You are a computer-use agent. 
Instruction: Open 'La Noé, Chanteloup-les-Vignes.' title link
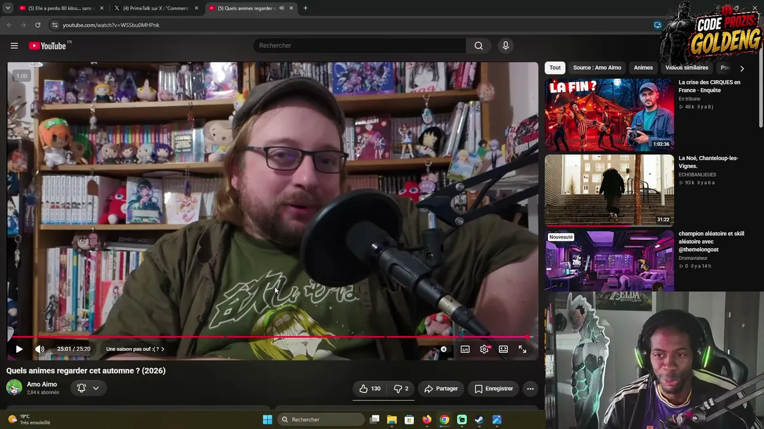pyautogui.click(x=708, y=162)
